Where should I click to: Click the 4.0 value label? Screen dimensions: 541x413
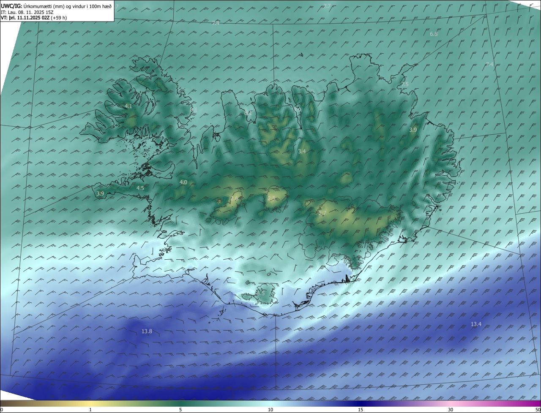point(183,182)
